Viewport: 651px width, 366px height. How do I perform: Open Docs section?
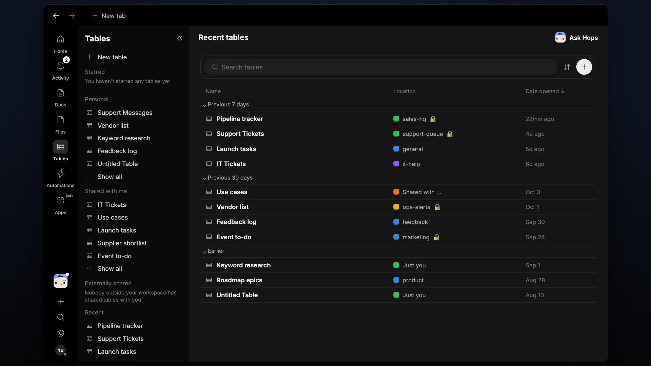coord(60,98)
